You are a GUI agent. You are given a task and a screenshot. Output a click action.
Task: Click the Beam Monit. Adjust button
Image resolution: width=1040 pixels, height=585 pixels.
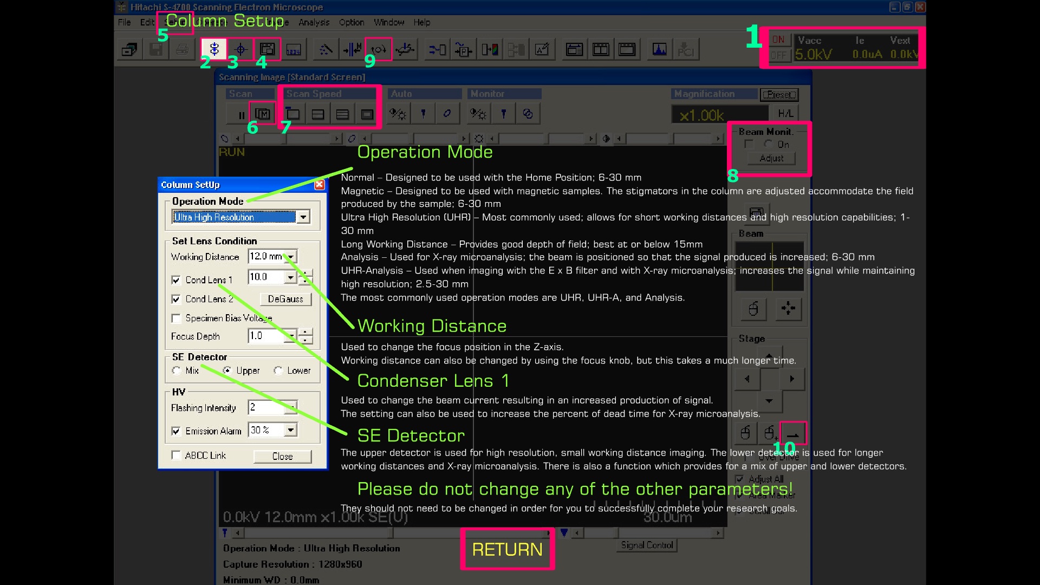click(771, 158)
